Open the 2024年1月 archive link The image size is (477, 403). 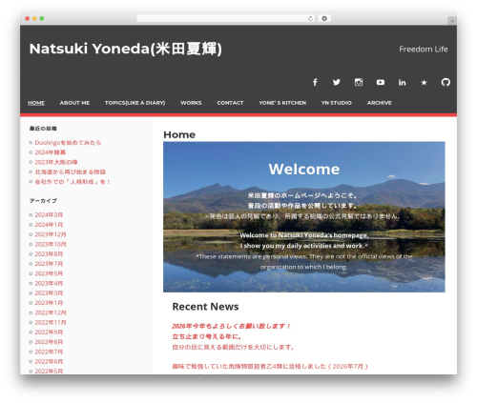point(49,225)
